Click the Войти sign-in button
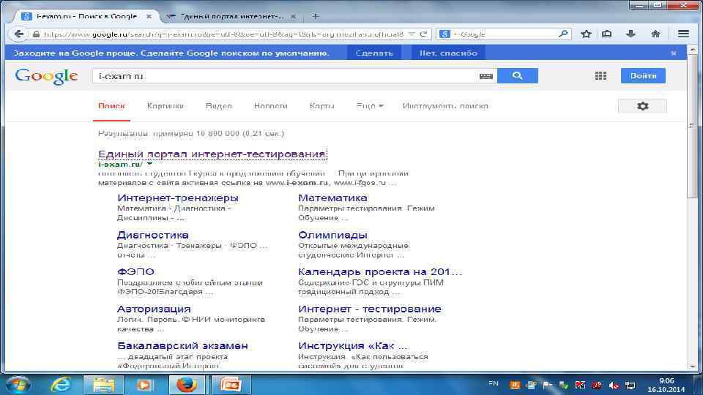This screenshot has width=703, height=395. [x=643, y=75]
